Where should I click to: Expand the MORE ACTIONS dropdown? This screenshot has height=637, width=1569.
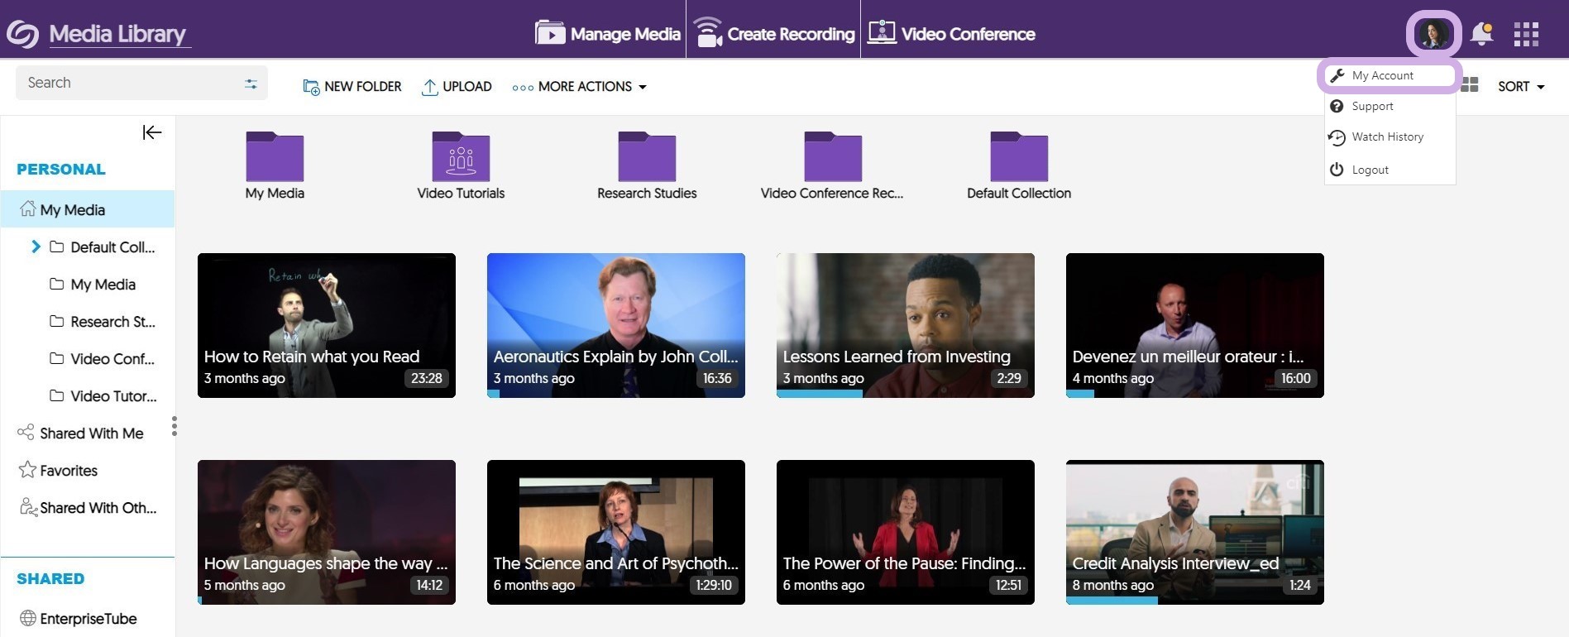pyautogui.click(x=580, y=87)
